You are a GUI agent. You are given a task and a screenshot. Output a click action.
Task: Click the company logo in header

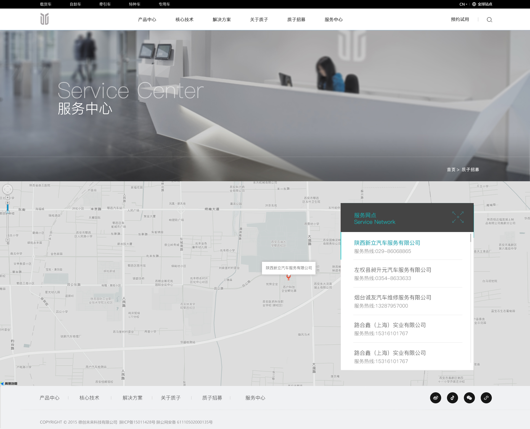(44, 19)
